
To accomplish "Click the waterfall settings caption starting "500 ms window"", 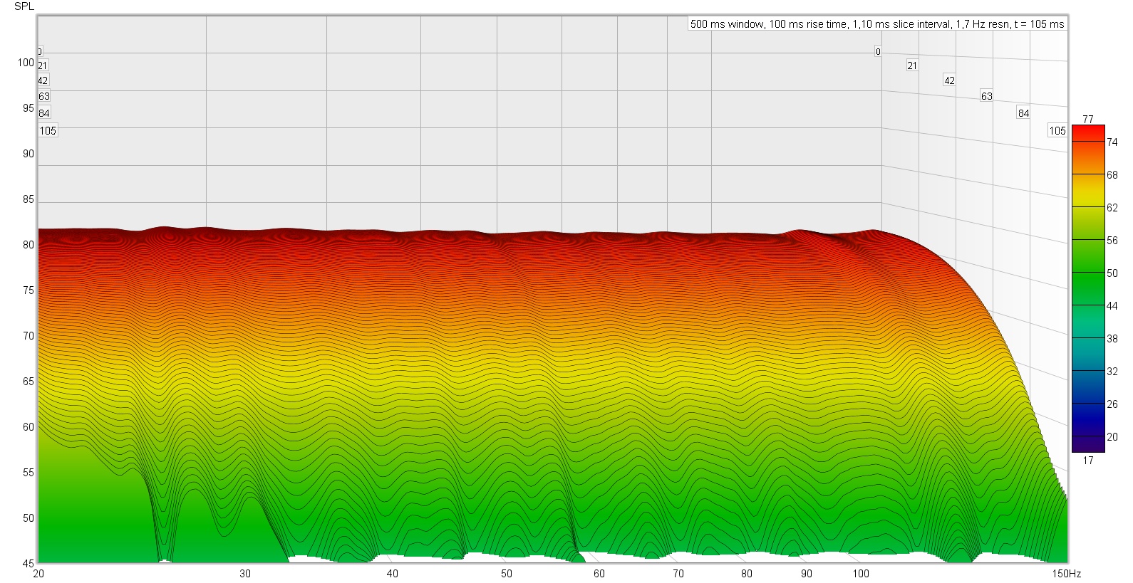I will pyautogui.click(x=877, y=24).
